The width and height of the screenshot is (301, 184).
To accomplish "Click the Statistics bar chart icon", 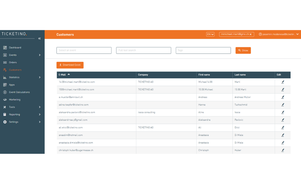I will (5, 77).
